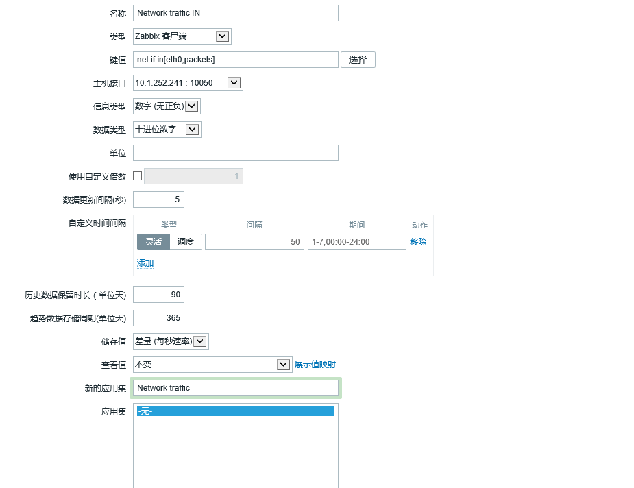Open the 数据类型 dropdown 十进位数字
Screen dimensions: 634x488
click(x=167, y=130)
